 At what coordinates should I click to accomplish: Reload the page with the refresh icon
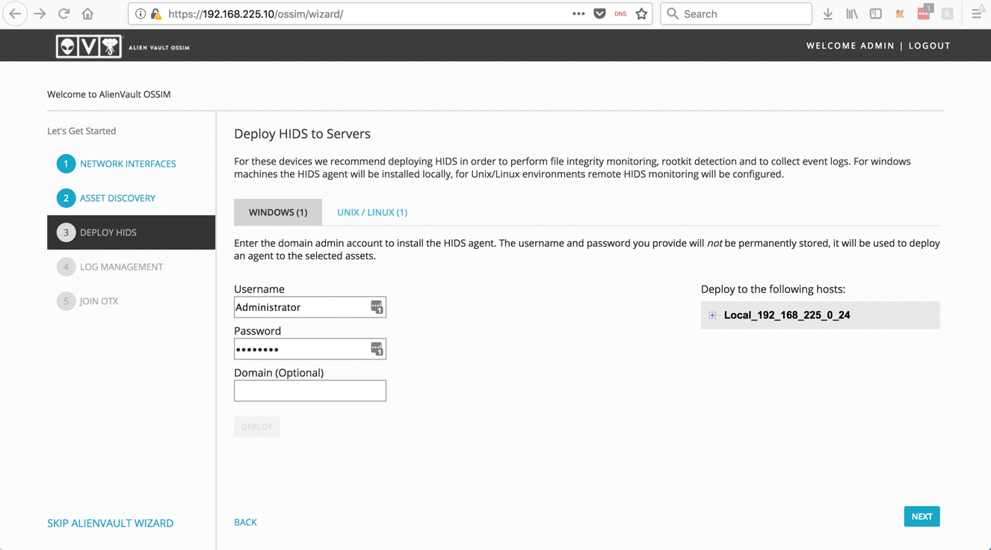(x=64, y=13)
